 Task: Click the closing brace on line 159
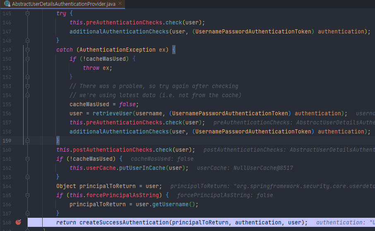pos(58,141)
